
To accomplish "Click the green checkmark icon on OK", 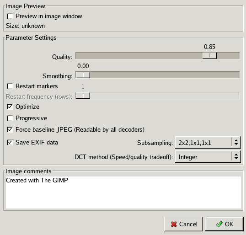I will point(219,224).
